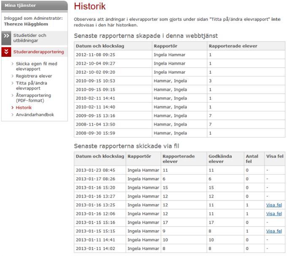Collapse the Studeranderapportering red chevron icon
Viewport: 288px width, 256px height.
click(6, 52)
